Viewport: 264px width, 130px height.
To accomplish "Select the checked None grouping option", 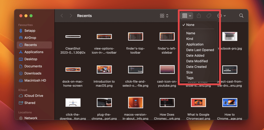I will tap(190, 25).
